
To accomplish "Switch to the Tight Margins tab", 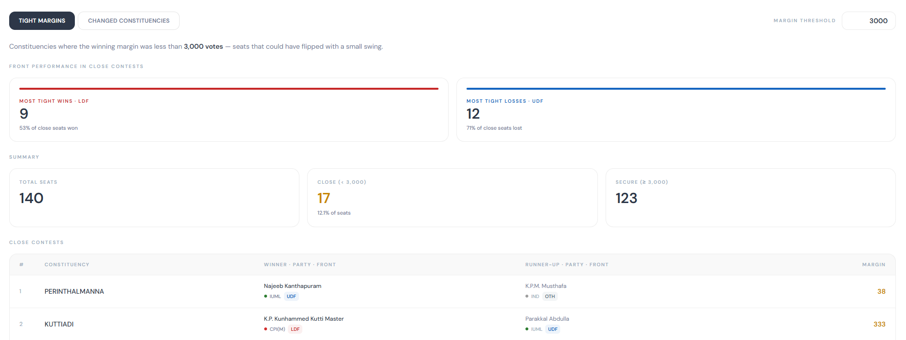I will [42, 21].
